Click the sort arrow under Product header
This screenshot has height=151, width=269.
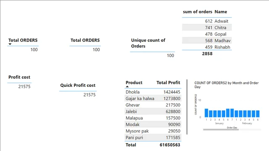coord(127,87)
